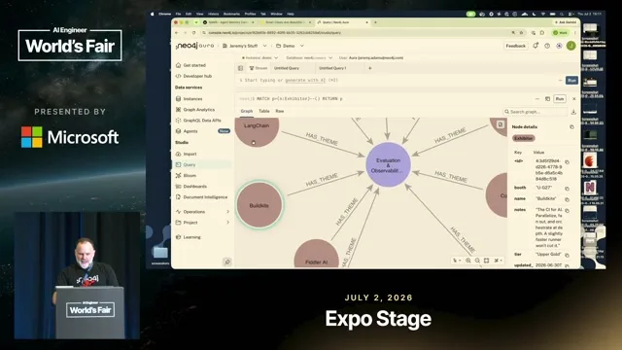Open the Bookmarks menu in menu bar
Image resolution: width=622 pixels, height=350 pixels.
click(x=231, y=14)
